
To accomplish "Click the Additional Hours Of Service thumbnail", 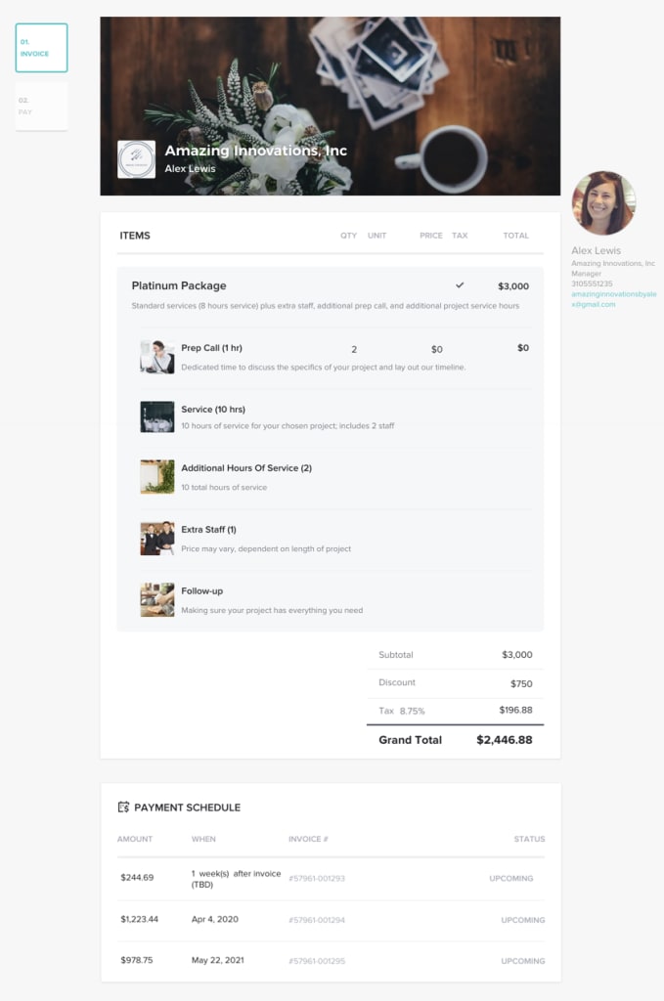I will (x=157, y=477).
